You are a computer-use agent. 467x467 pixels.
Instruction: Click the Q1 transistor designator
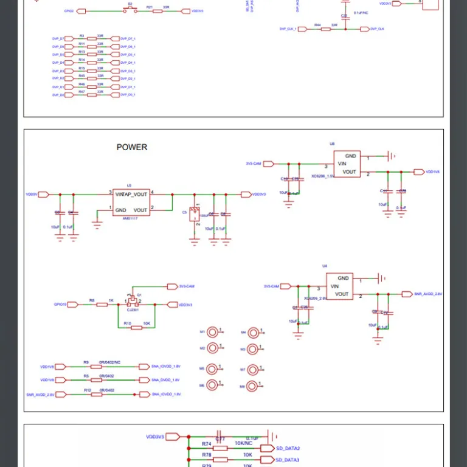(x=139, y=295)
